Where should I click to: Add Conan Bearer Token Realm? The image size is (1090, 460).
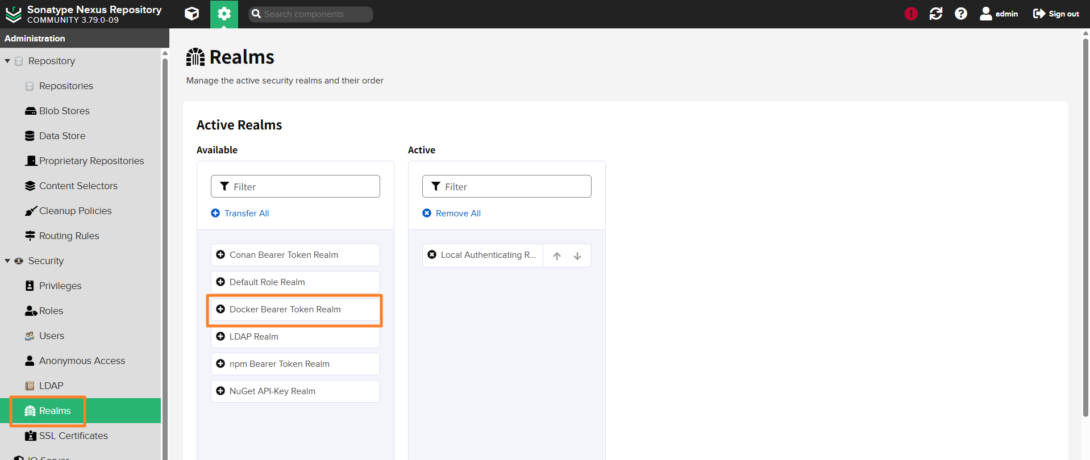296,255
